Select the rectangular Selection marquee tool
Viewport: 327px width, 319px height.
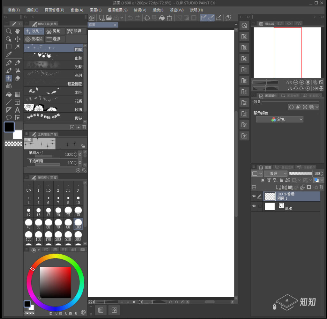pyautogui.click(x=9, y=47)
